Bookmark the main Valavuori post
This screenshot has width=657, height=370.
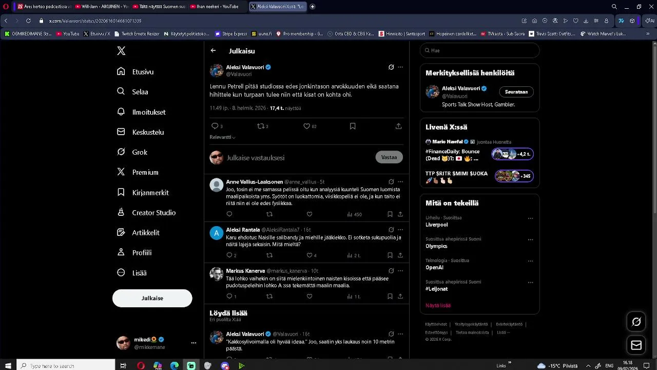tap(353, 126)
